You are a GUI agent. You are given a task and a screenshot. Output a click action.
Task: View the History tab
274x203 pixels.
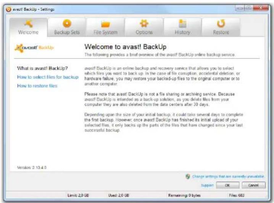point(182,27)
